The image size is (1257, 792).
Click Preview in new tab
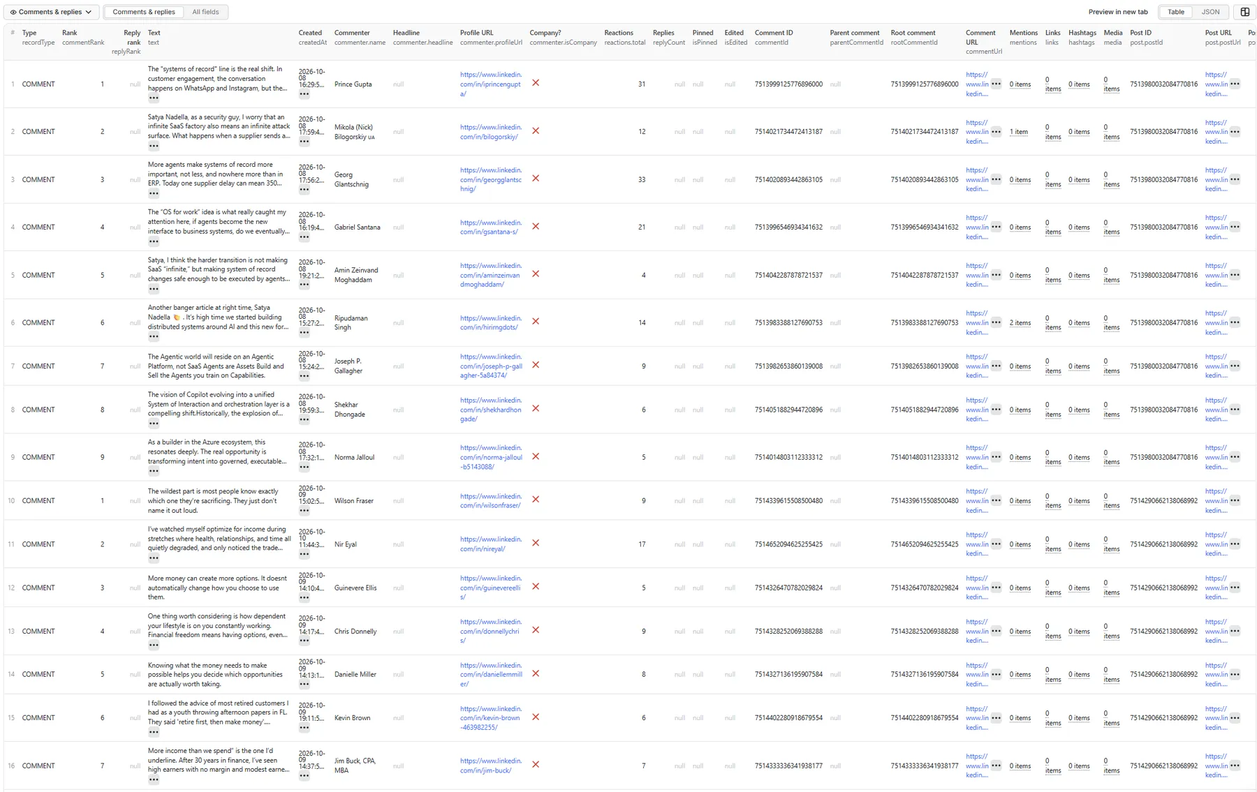pos(1117,12)
